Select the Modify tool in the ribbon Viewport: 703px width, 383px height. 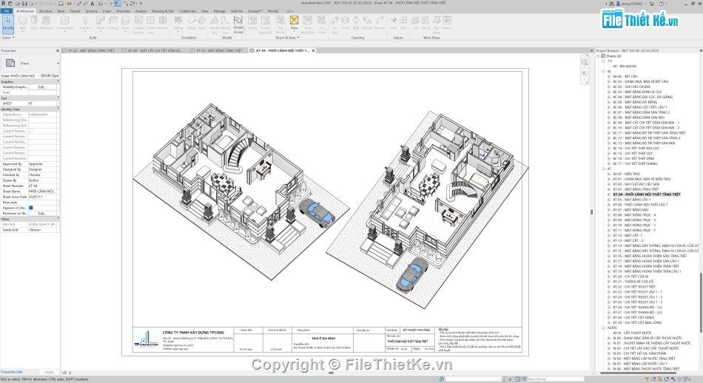[8, 24]
